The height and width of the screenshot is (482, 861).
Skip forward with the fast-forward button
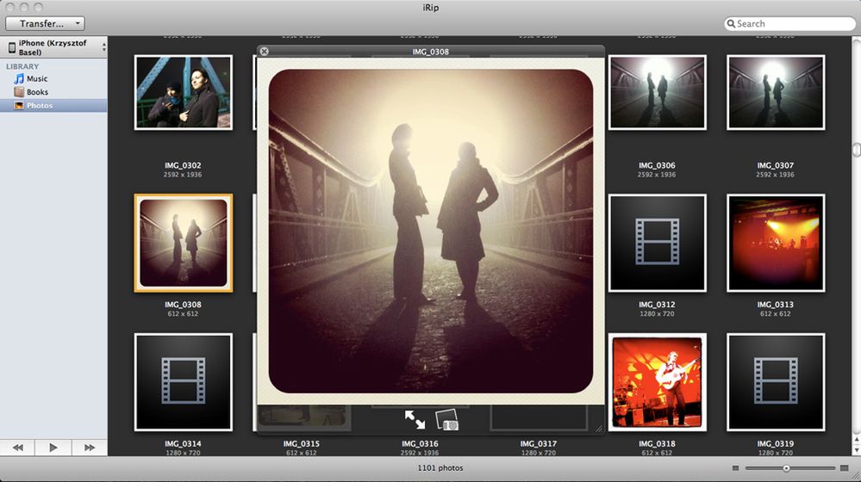tap(89, 448)
